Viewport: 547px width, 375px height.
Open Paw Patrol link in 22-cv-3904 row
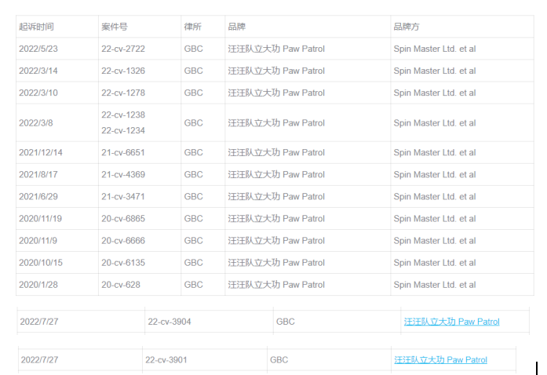[451, 322]
